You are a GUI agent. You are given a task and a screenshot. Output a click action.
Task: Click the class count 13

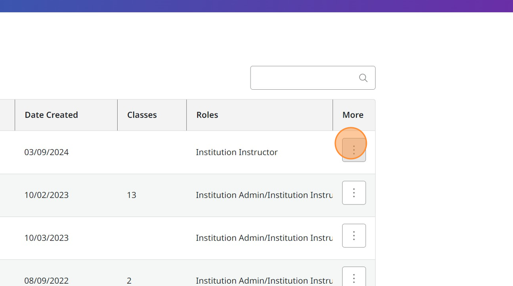pyautogui.click(x=131, y=195)
